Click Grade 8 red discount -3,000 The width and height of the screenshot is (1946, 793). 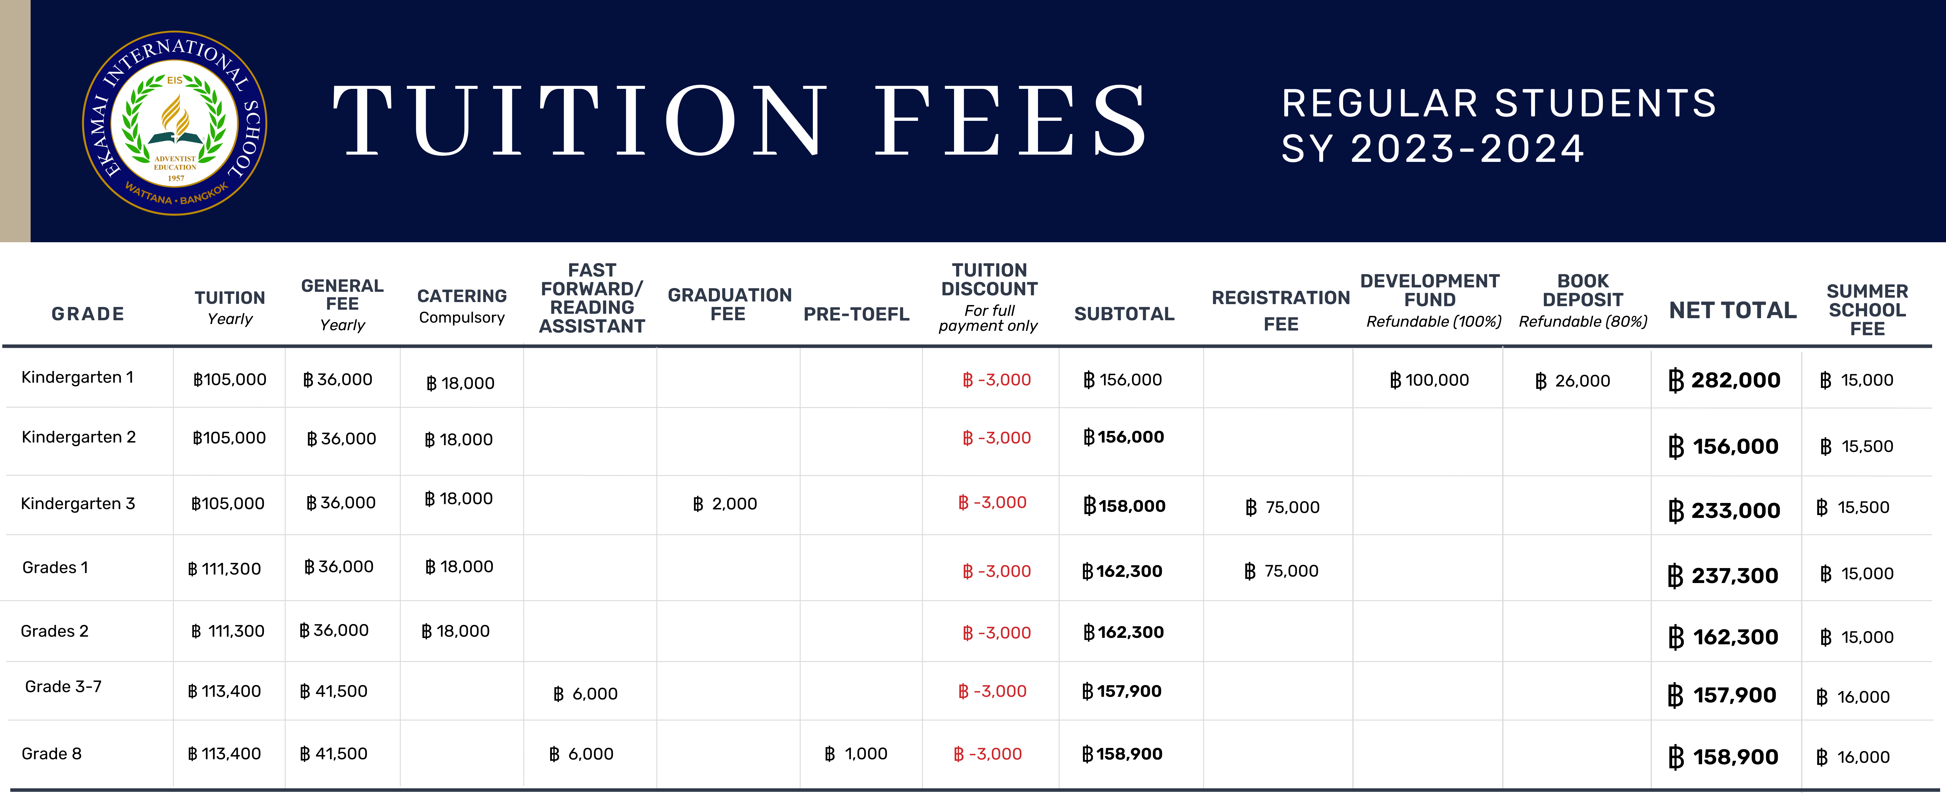[987, 754]
